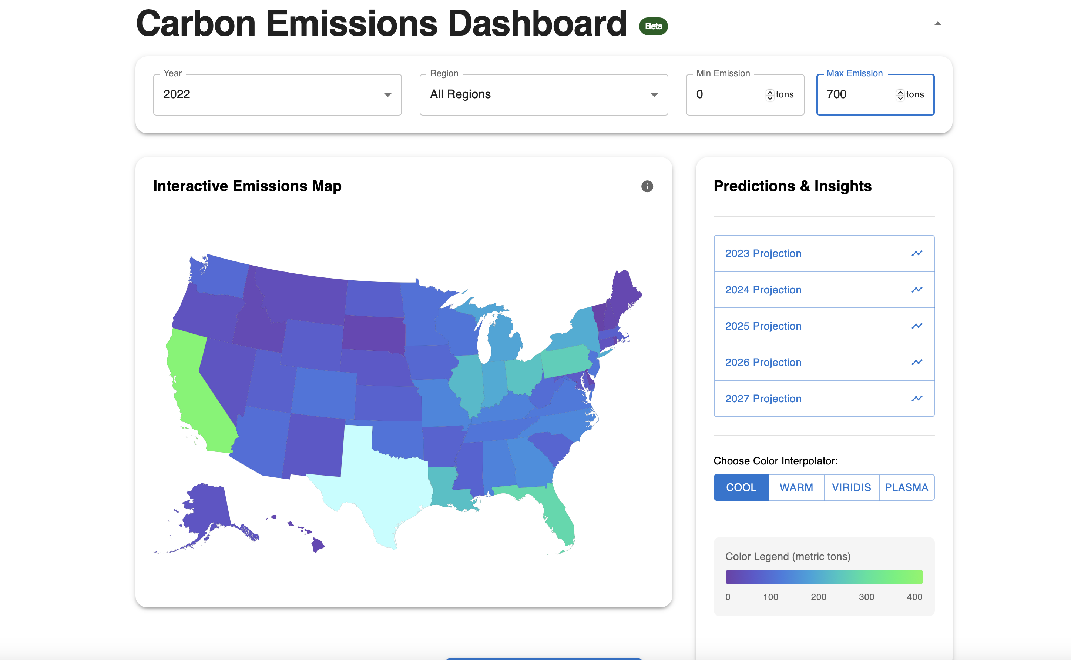Click the info icon on Emissions Map
This screenshot has height=660, width=1071.
click(x=647, y=186)
